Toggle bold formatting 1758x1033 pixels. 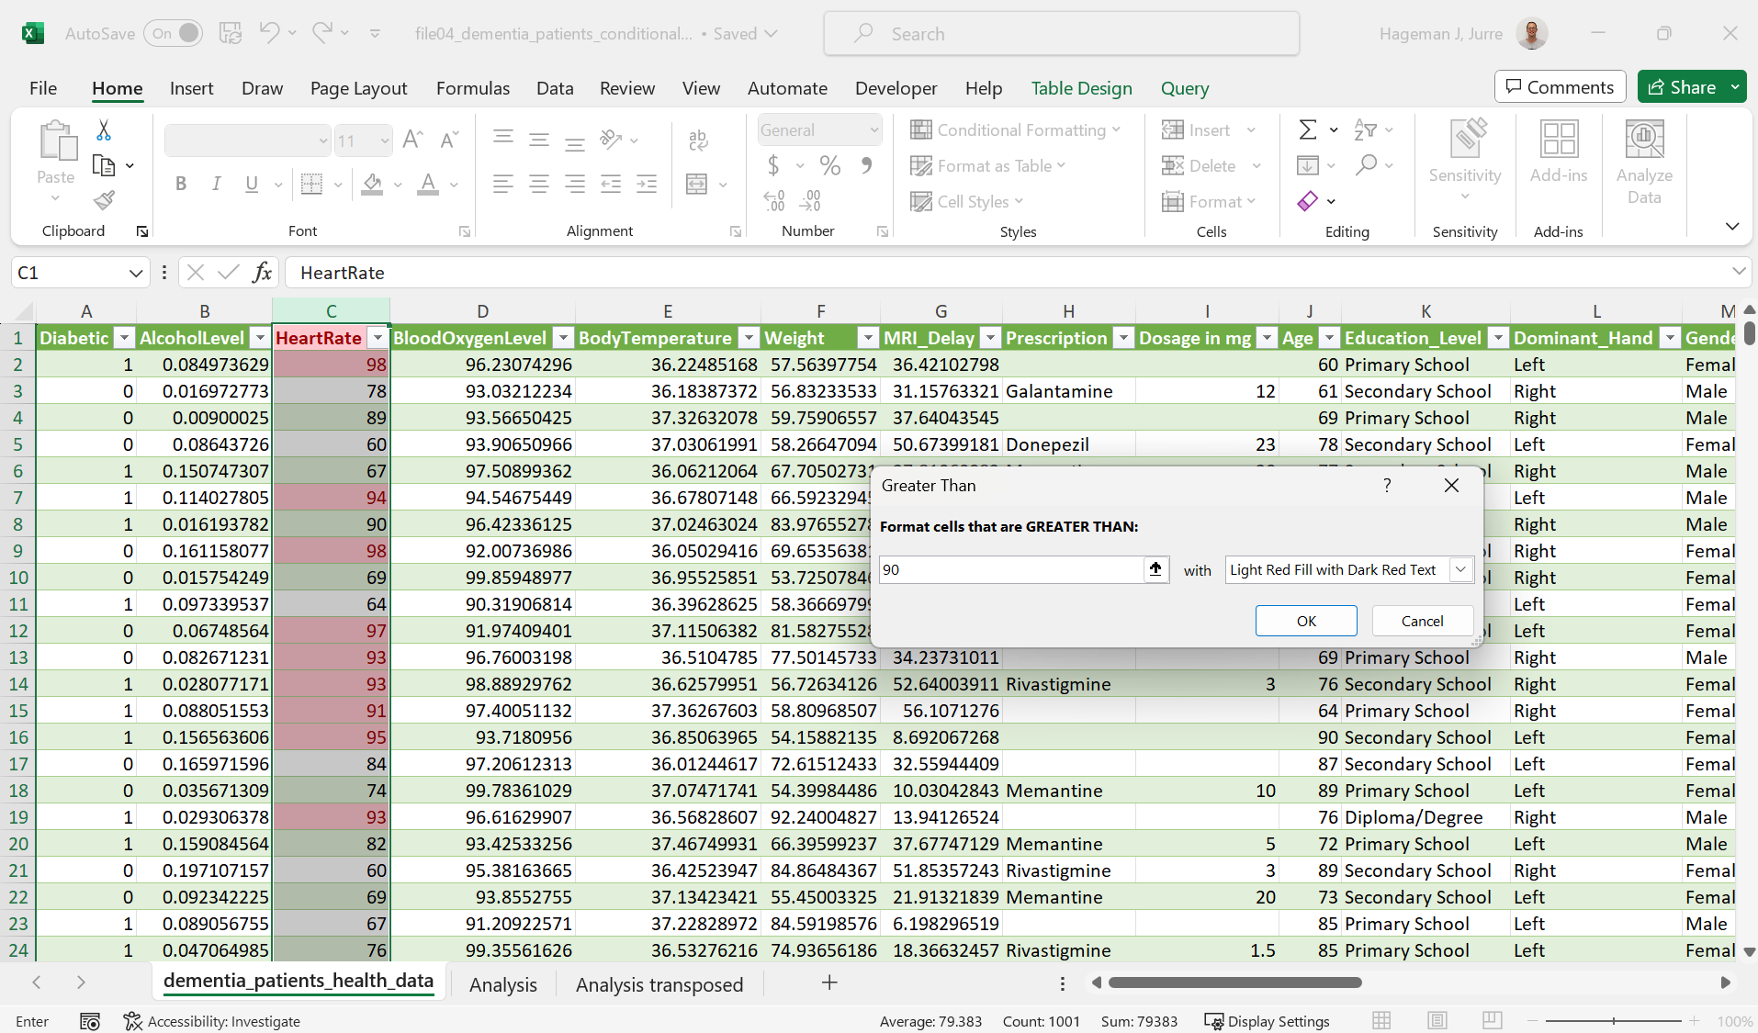click(180, 184)
